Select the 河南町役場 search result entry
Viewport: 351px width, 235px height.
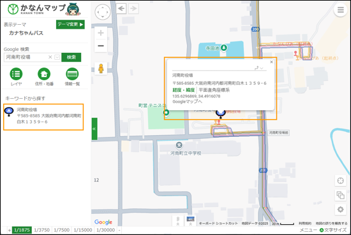[x=43, y=117]
